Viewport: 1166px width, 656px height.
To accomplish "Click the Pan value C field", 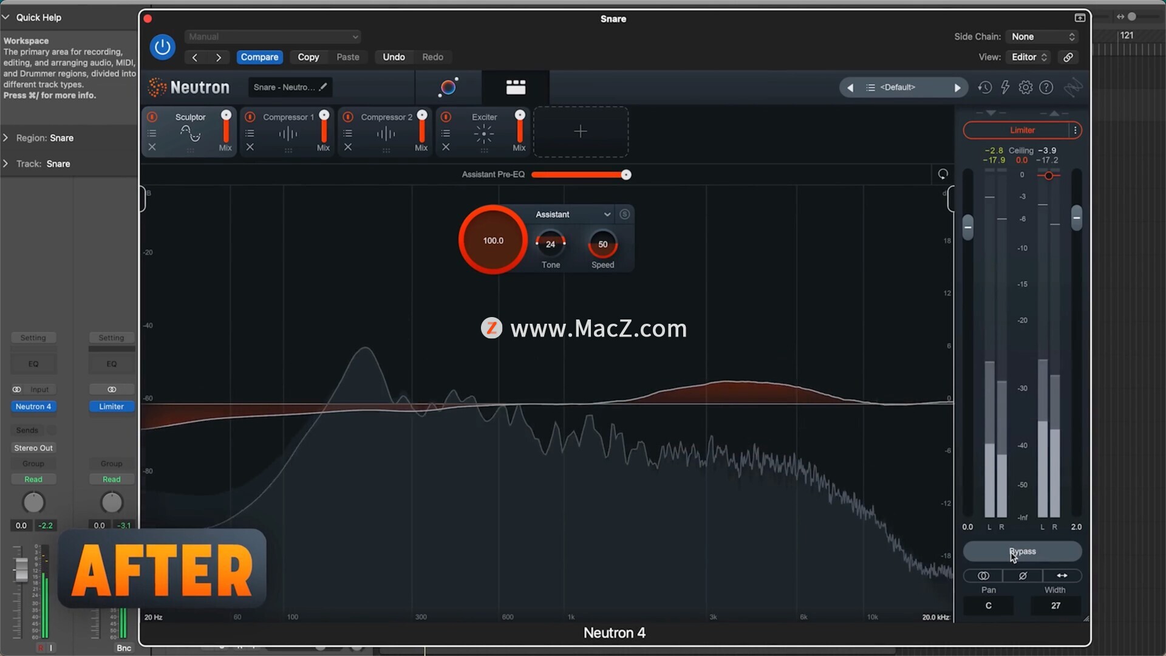I will [989, 606].
